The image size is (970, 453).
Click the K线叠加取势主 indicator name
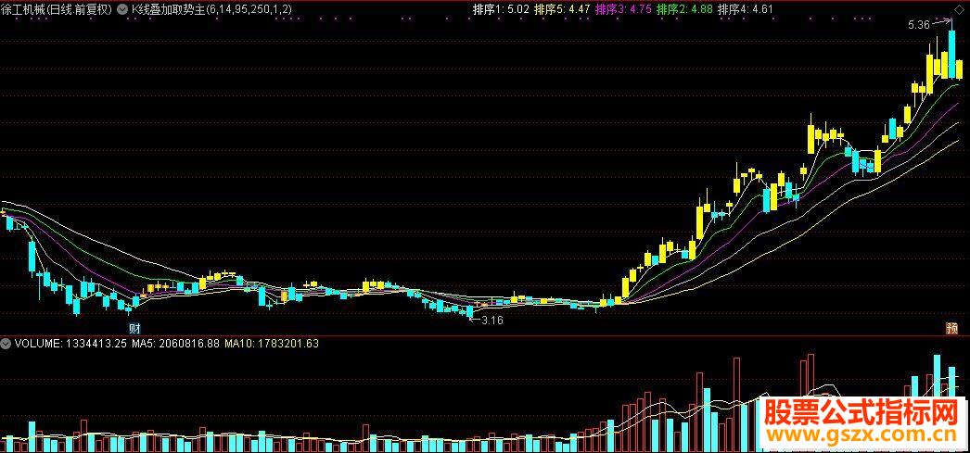212,9
